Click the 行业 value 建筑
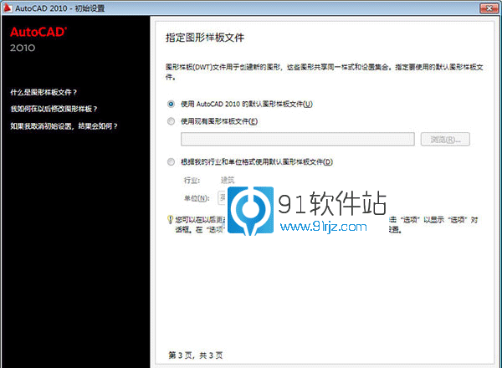 click(228, 180)
